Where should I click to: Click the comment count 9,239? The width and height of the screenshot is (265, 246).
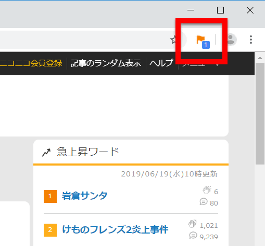tap(209, 237)
